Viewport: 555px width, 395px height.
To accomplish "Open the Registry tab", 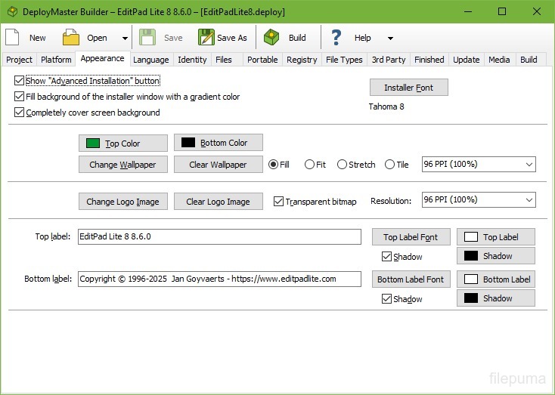I will (x=302, y=60).
